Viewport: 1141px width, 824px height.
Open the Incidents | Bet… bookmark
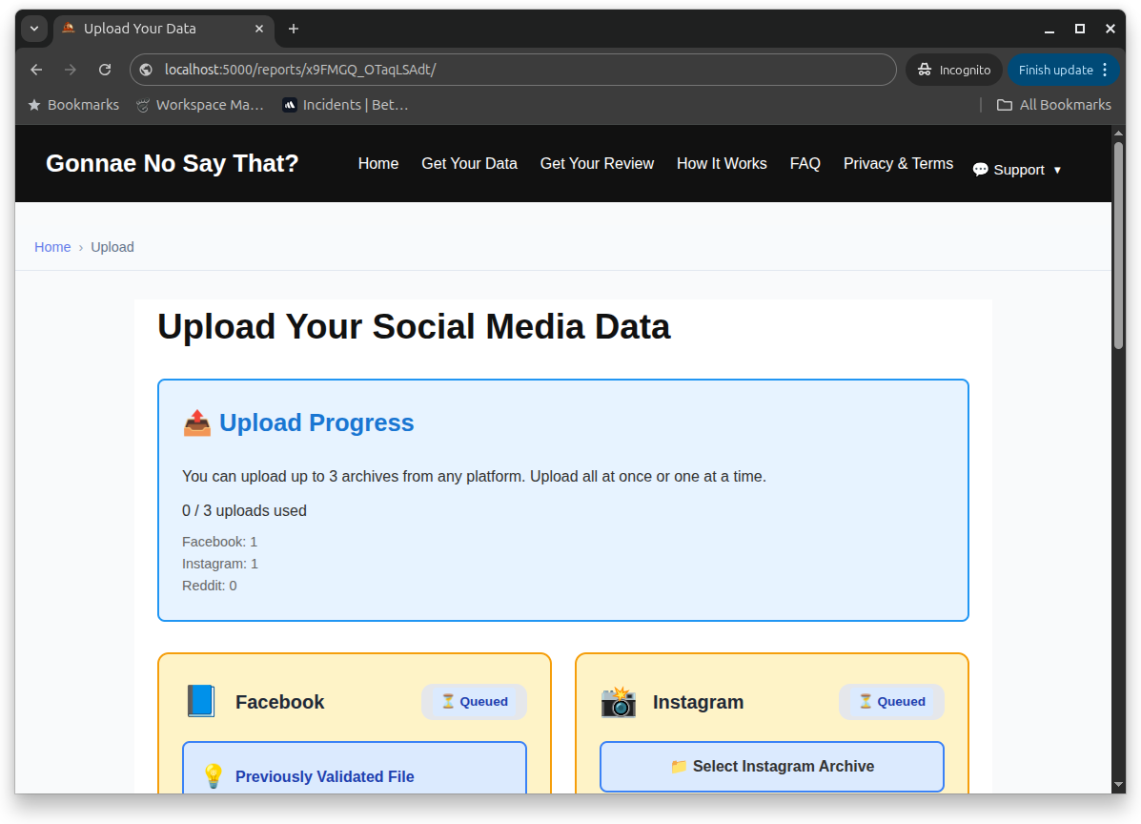[346, 105]
